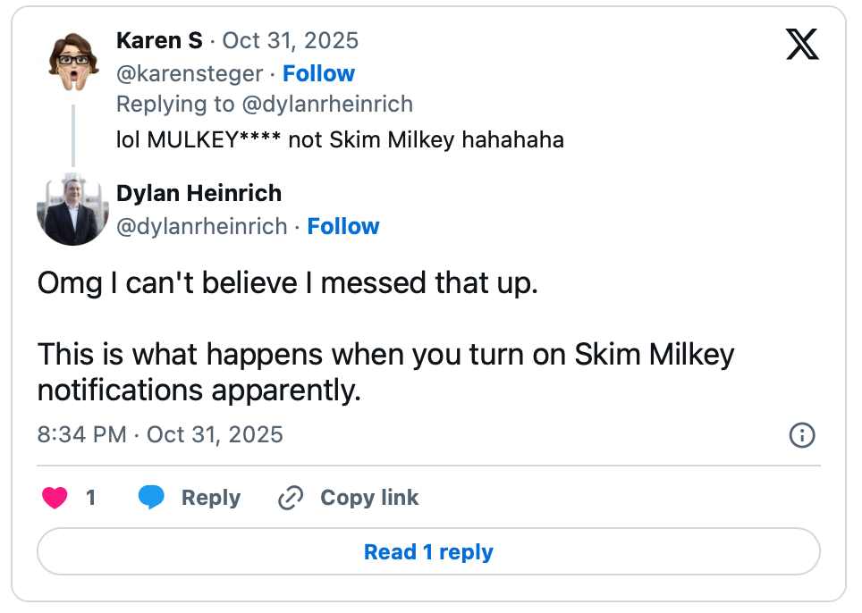Click the X logo icon
The image size is (862, 613).
[x=802, y=43]
